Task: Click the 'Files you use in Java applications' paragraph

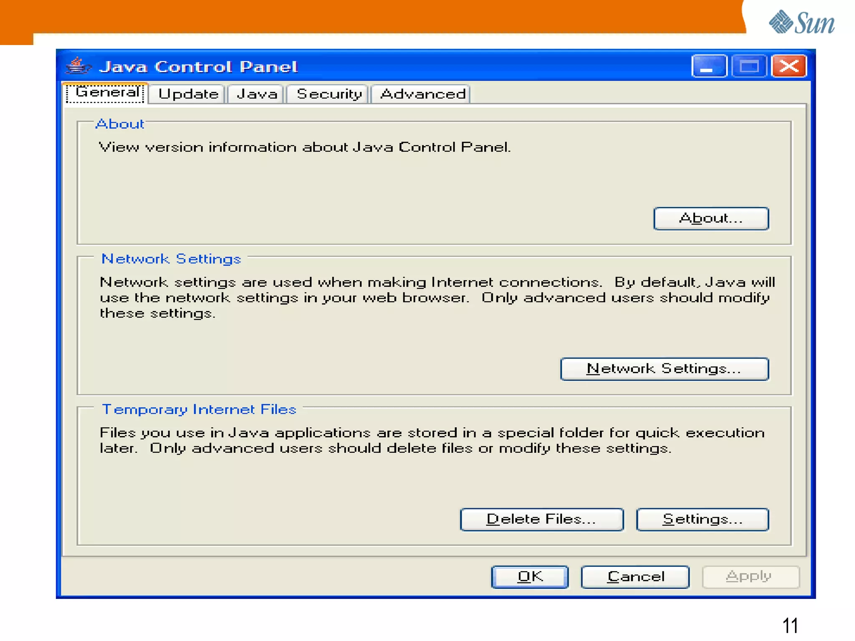Action: [432, 440]
